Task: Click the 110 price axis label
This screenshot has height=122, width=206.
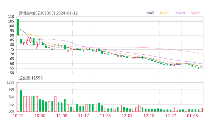Action: (11, 17)
